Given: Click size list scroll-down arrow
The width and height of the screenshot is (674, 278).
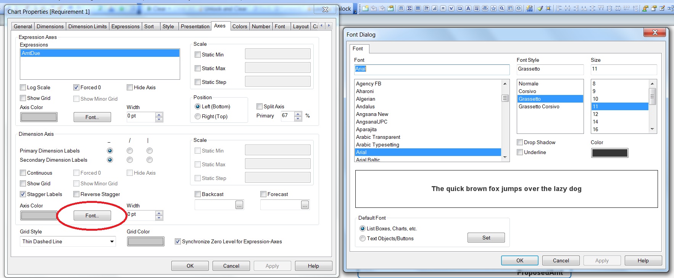Looking at the screenshot, I should [652, 129].
